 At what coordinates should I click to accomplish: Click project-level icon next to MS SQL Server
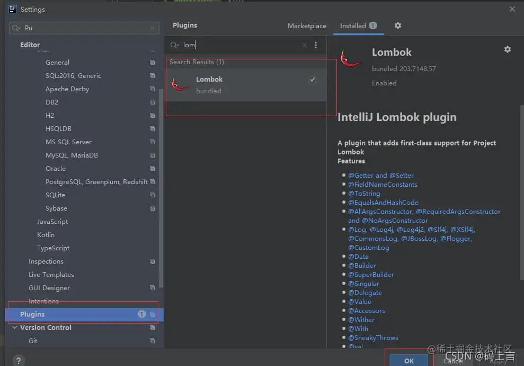tap(153, 142)
